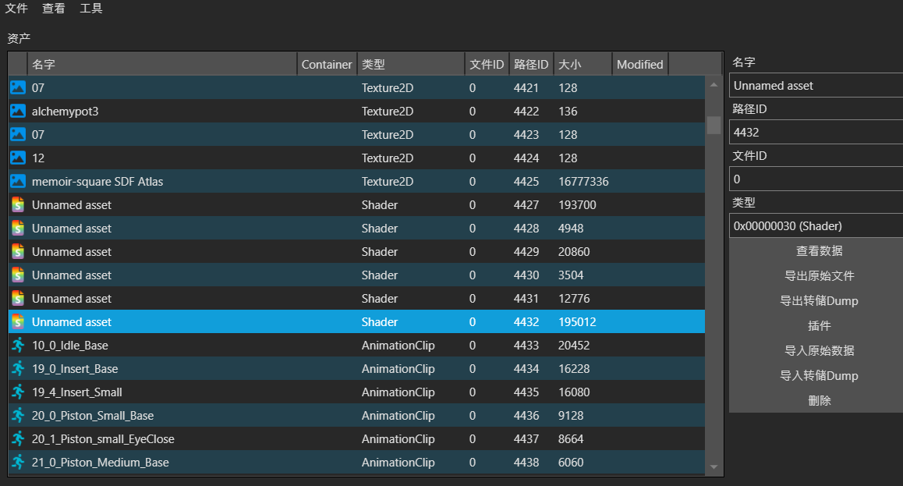The height and width of the screenshot is (486, 903).
Task: Open the 文件 menu
Action: click(16, 9)
